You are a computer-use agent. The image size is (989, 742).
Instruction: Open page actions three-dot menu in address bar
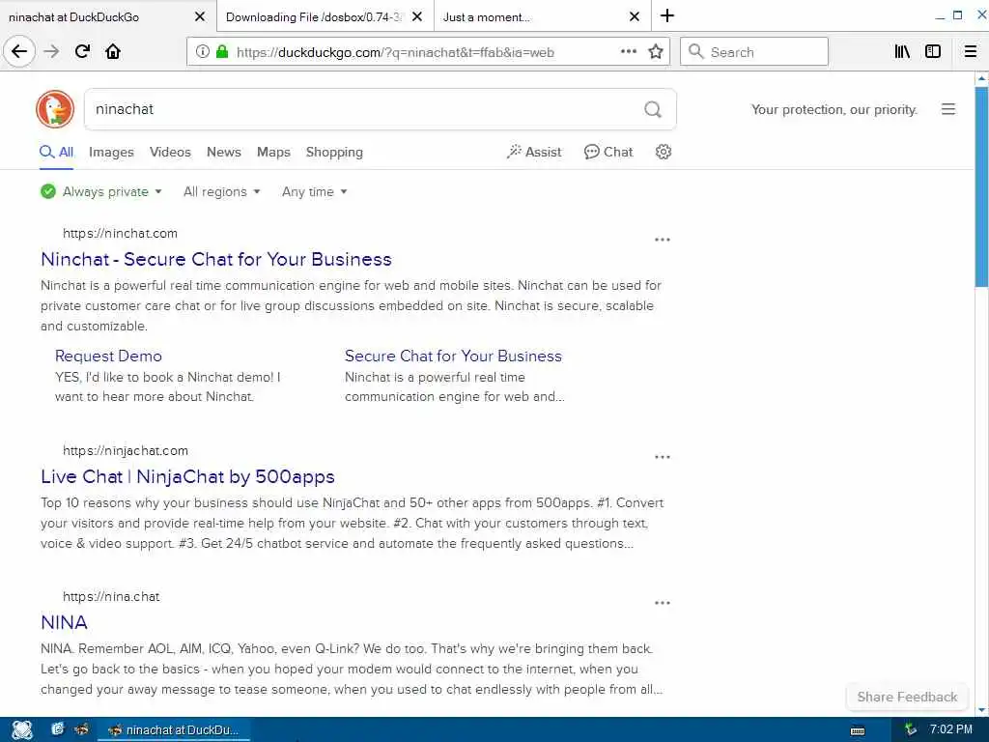click(628, 51)
